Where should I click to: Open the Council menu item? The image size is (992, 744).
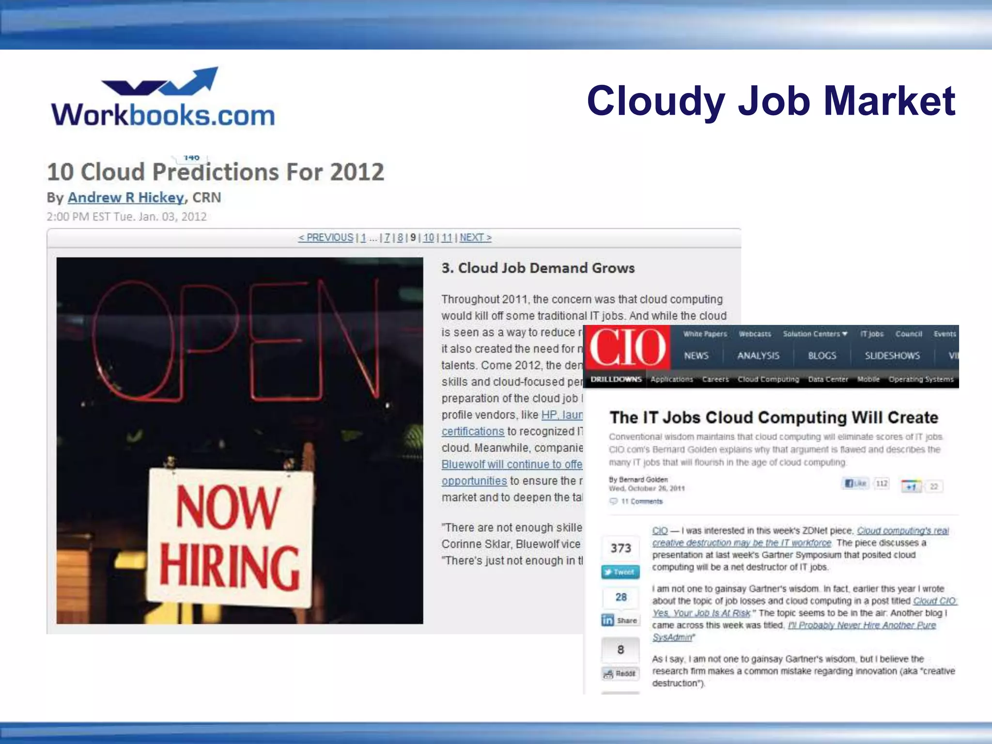point(909,334)
